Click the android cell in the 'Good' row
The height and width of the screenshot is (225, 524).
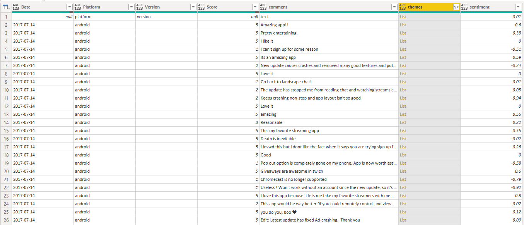click(x=104, y=155)
